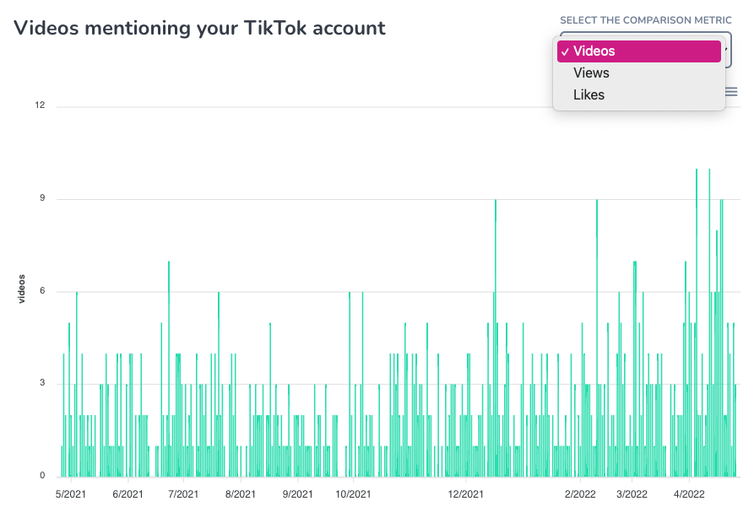Click the 'Select the comparison metric' label
This screenshot has height=512, width=754.
point(645,20)
